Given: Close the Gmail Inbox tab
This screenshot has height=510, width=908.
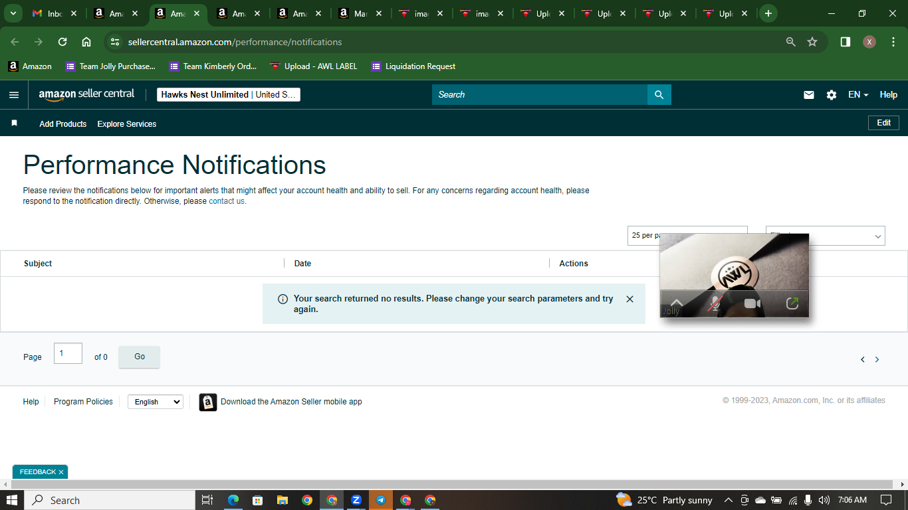Looking at the screenshot, I should pyautogui.click(x=73, y=13).
